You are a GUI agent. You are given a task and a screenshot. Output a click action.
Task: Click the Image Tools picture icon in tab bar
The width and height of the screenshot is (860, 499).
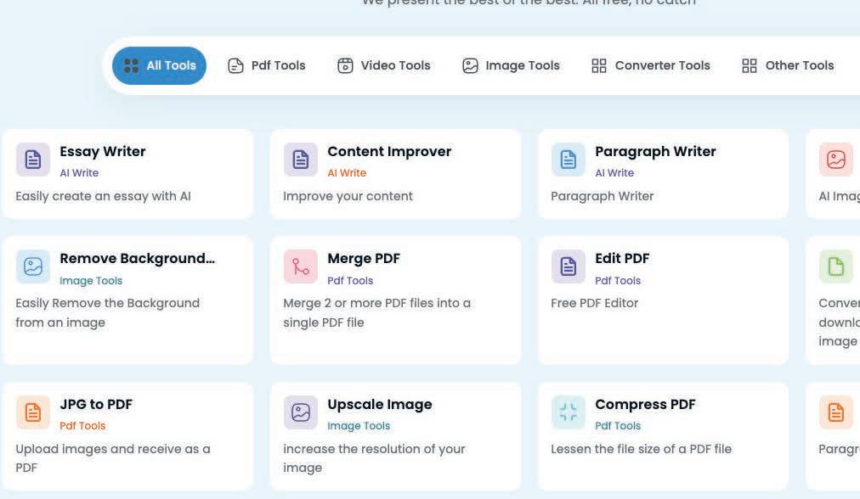[x=470, y=65]
